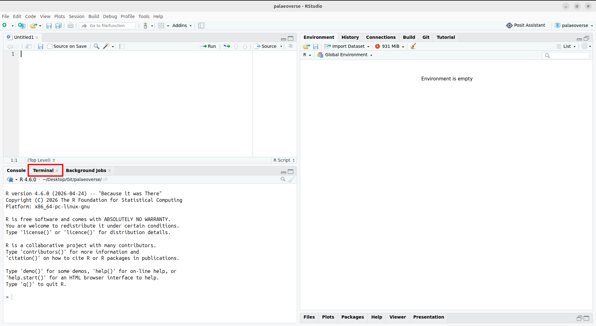Click the workspace panes layout icon
Screen dimensions: 596x326
point(161,25)
